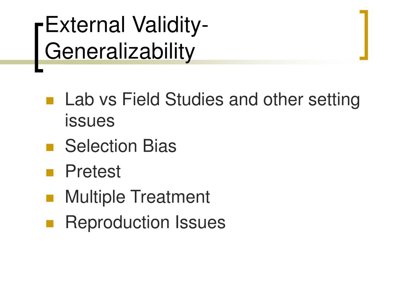This screenshot has width=398, height=298.
Task: Click the black left bracket decoration
Action: pos(39,48)
